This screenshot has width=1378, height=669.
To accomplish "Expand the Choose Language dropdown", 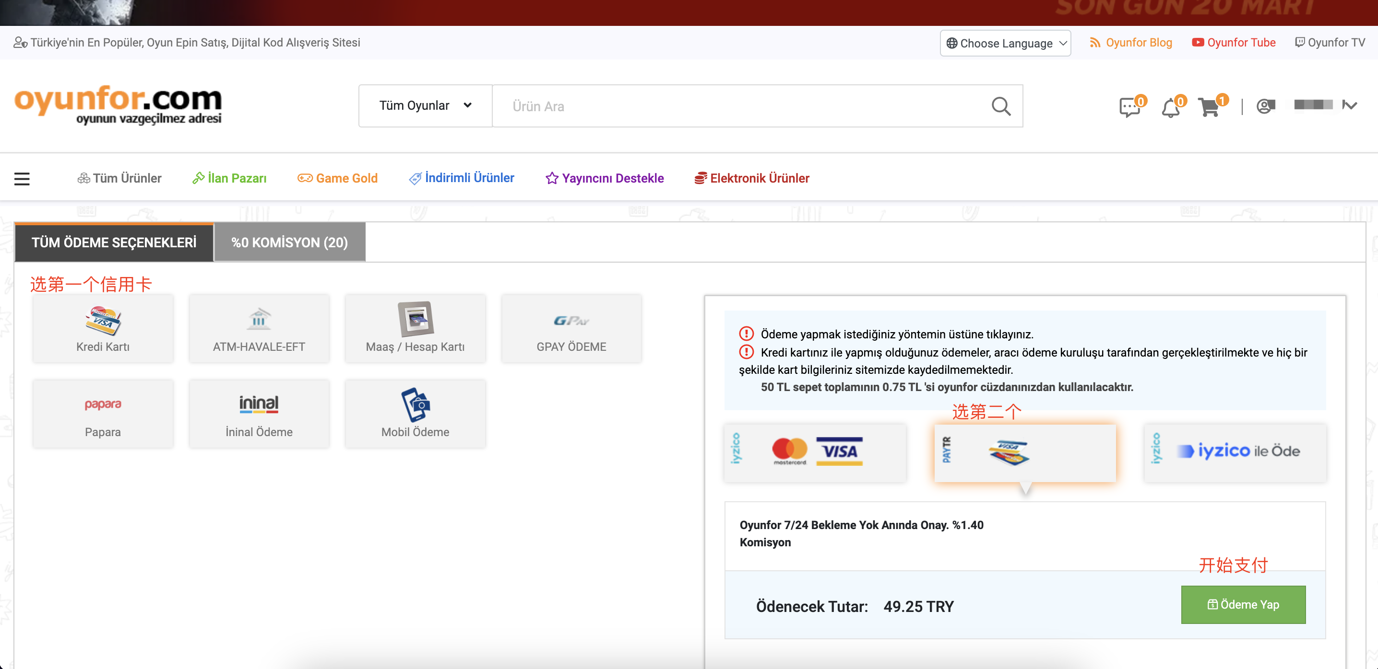I will 1005,43.
